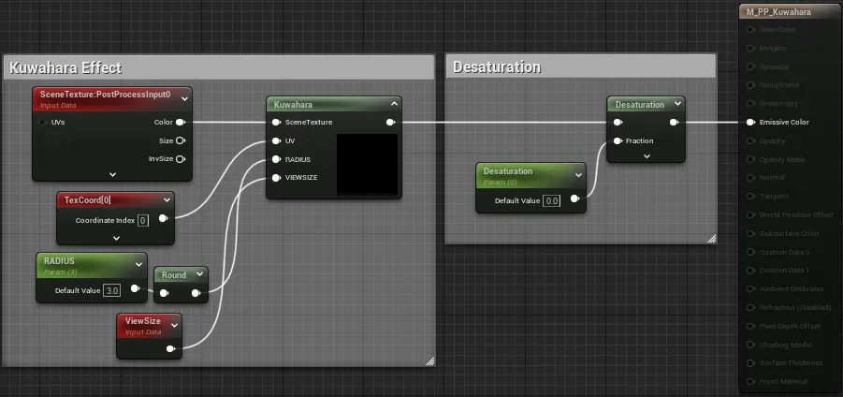Image resolution: width=843 pixels, height=397 pixels.
Task: Click the Kuwahara node's output pin
Action: (x=391, y=122)
